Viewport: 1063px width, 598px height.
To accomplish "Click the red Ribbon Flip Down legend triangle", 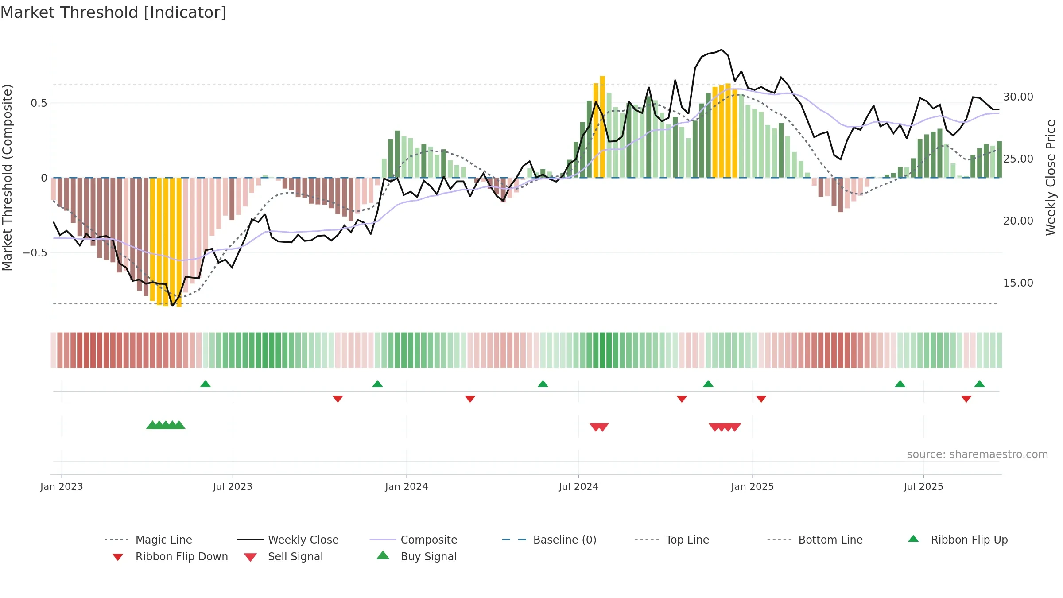I will pos(118,557).
